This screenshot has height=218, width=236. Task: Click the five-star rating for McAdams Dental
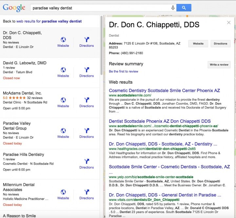(x=17, y=98)
